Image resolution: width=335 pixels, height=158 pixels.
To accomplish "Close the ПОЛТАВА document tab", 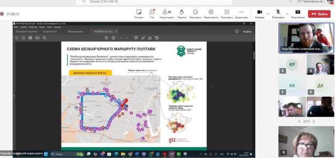I will tap(116, 32).
